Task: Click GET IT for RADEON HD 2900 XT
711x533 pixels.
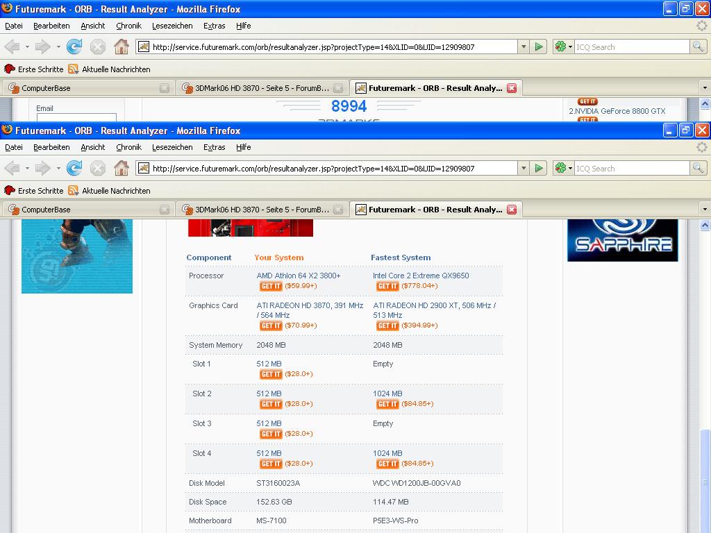Action: coord(387,325)
